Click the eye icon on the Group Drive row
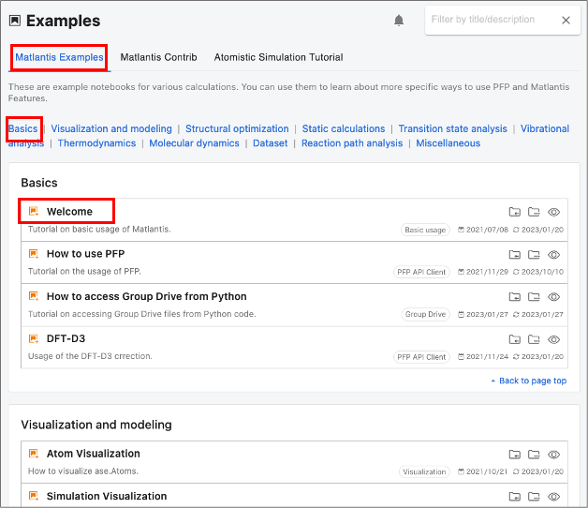Image resolution: width=588 pixels, height=508 pixels. tap(553, 297)
